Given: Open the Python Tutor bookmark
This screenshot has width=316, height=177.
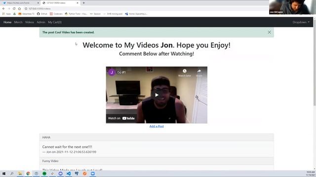Looking at the screenshot, I should 76,14.
